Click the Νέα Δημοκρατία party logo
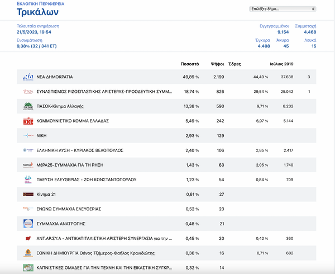This screenshot has height=274, width=335. point(28,77)
